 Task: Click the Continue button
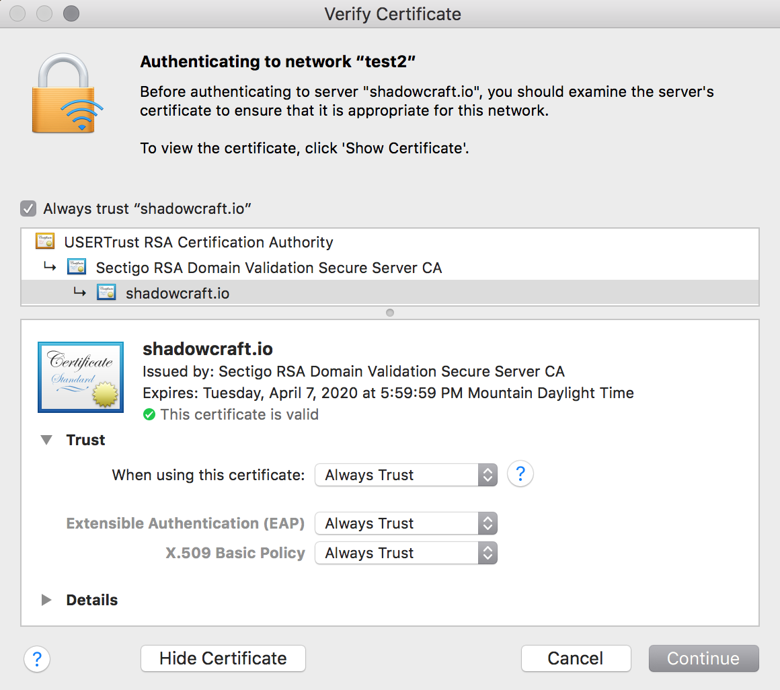click(704, 658)
